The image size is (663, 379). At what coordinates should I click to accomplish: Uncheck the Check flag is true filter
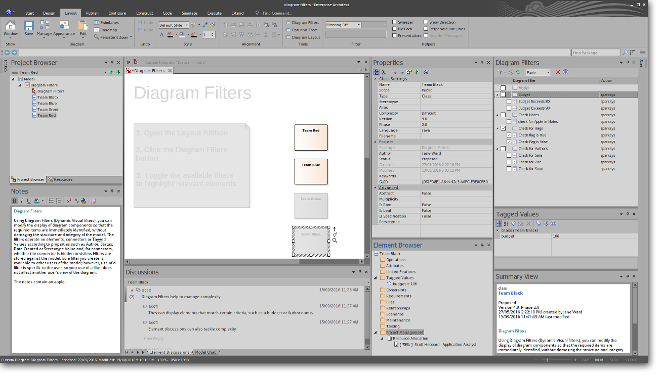click(509, 135)
